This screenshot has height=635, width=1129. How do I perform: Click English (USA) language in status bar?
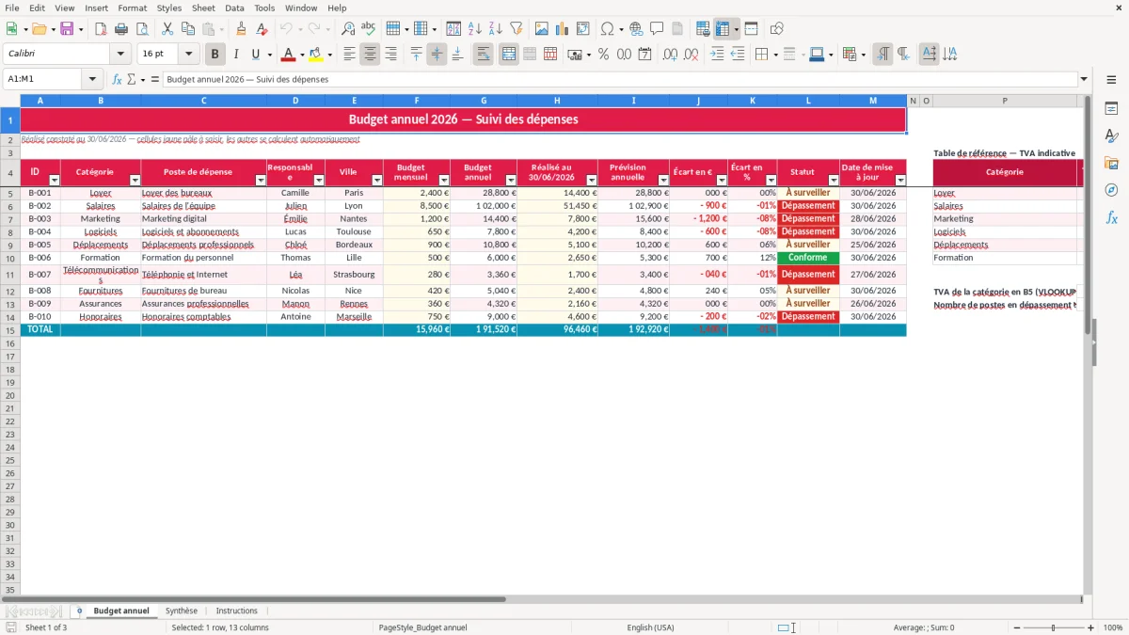650,627
